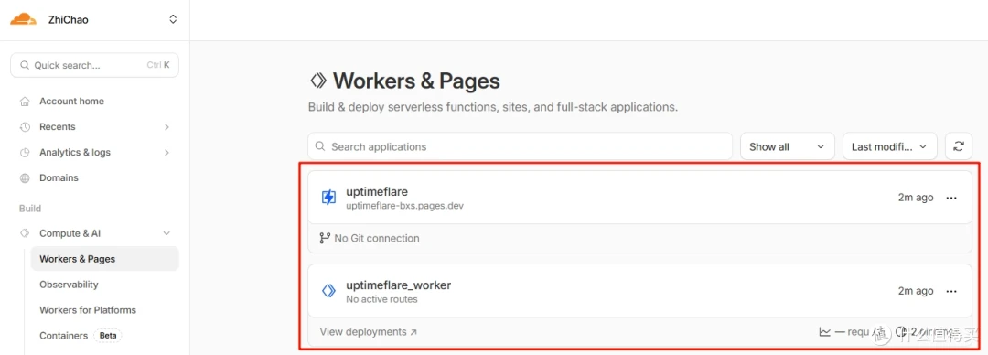The image size is (988, 355).
Task: Click the No active routes text
Action: pos(381,299)
